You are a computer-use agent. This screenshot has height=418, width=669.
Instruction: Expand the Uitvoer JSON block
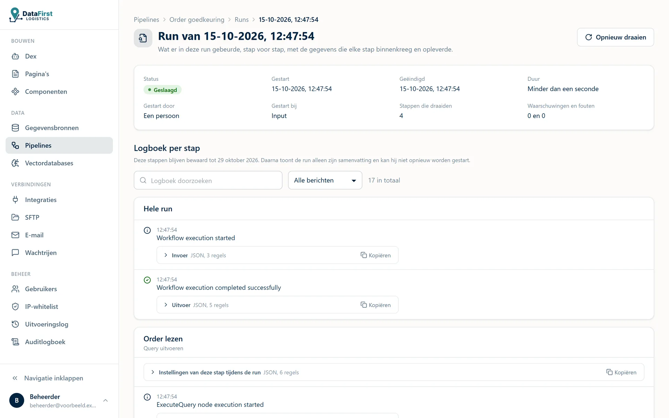click(197, 305)
